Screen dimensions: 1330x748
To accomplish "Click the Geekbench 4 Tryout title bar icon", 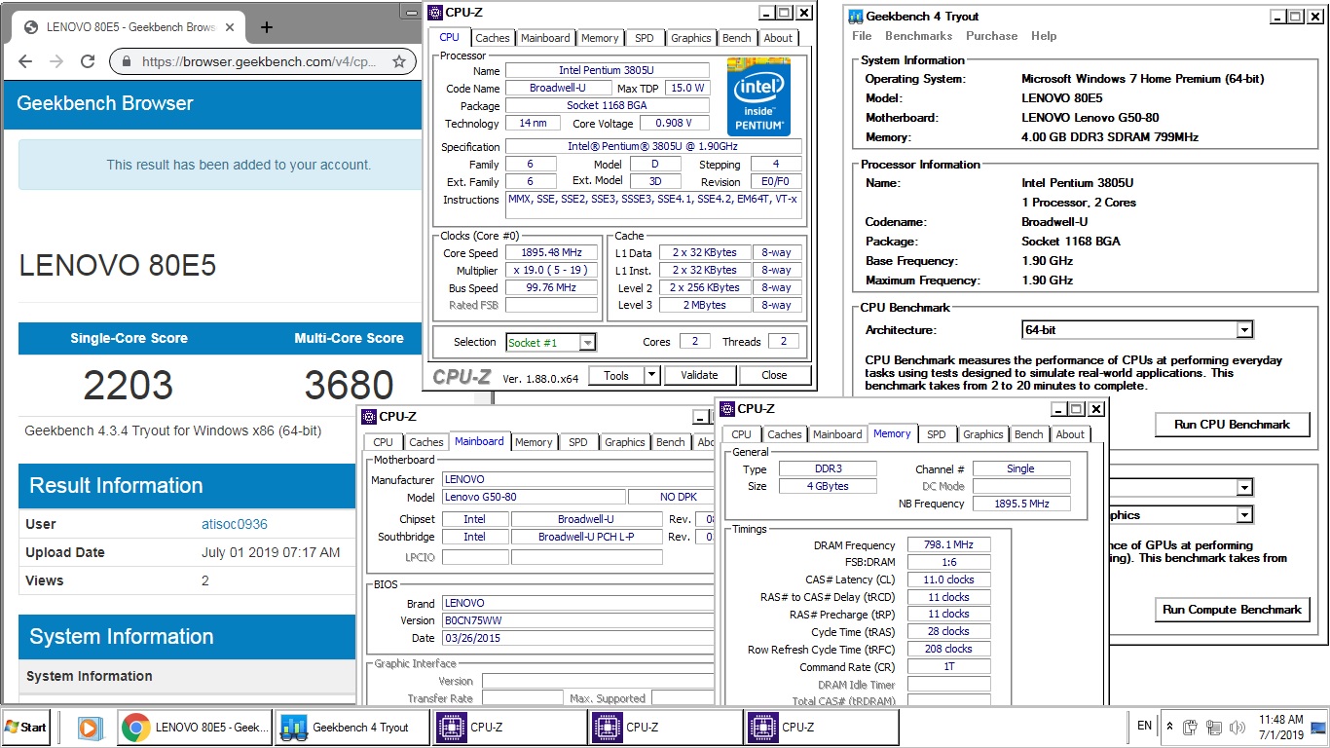I will click(x=856, y=17).
